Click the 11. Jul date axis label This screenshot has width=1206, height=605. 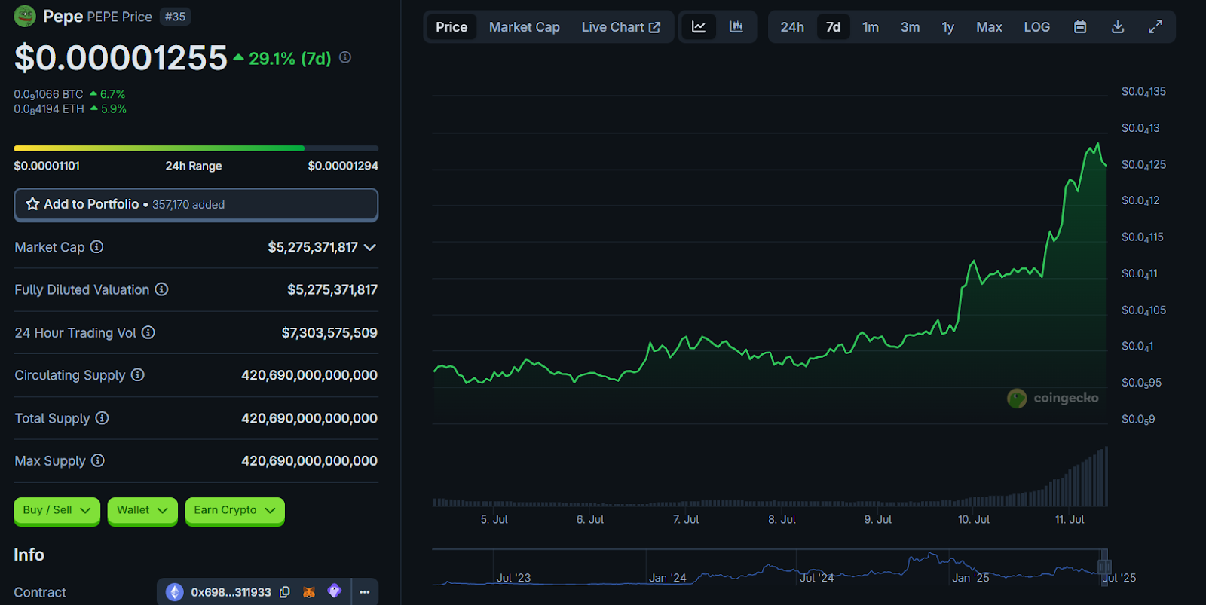1070,519
